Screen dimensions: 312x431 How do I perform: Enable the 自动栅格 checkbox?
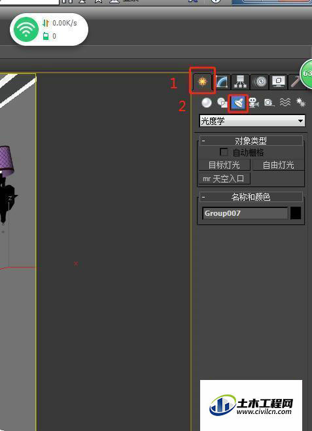click(x=224, y=152)
